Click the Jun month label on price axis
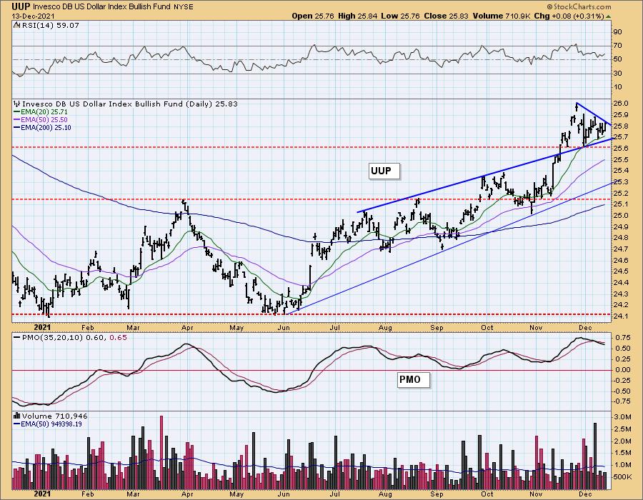This screenshot has height=500, width=643. (284, 327)
